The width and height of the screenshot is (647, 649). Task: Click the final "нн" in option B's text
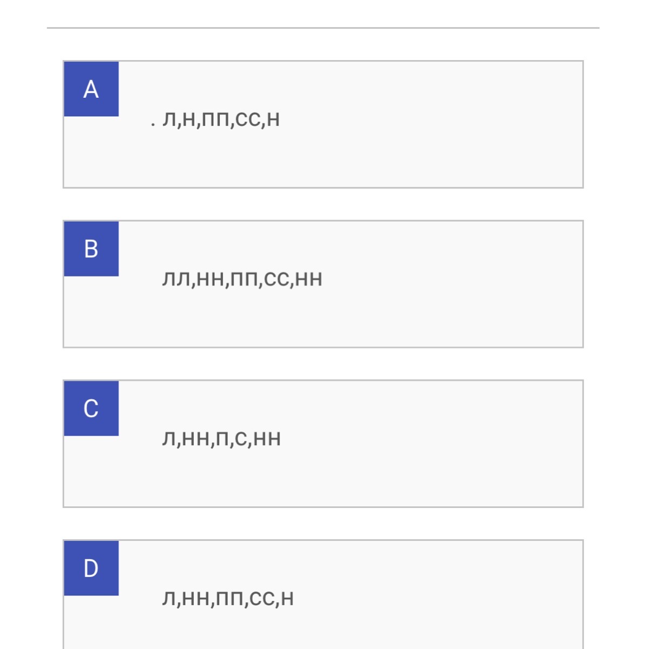[309, 280]
